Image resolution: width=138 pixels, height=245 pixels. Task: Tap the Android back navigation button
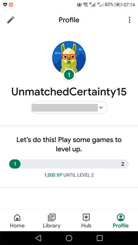click(38, 238)
